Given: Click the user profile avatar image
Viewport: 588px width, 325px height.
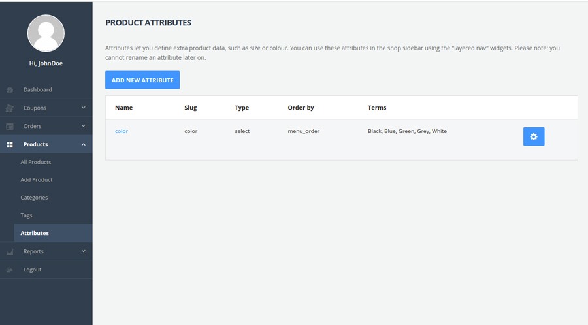Looking at the screenshot, I should pos(46,33).
